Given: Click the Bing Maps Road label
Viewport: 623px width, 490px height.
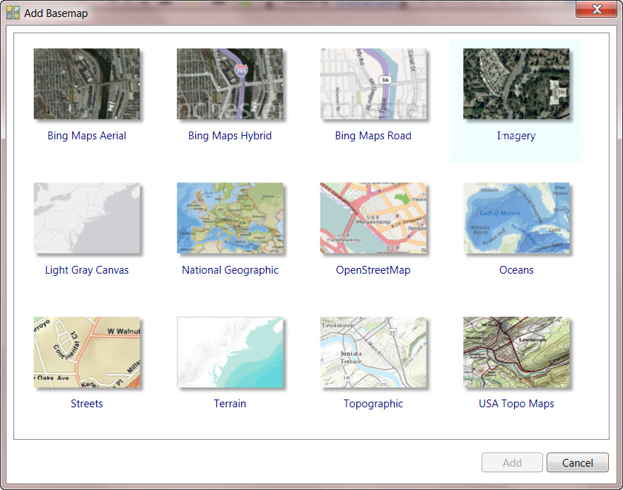Looking at the screenshot, I should 373,136.
